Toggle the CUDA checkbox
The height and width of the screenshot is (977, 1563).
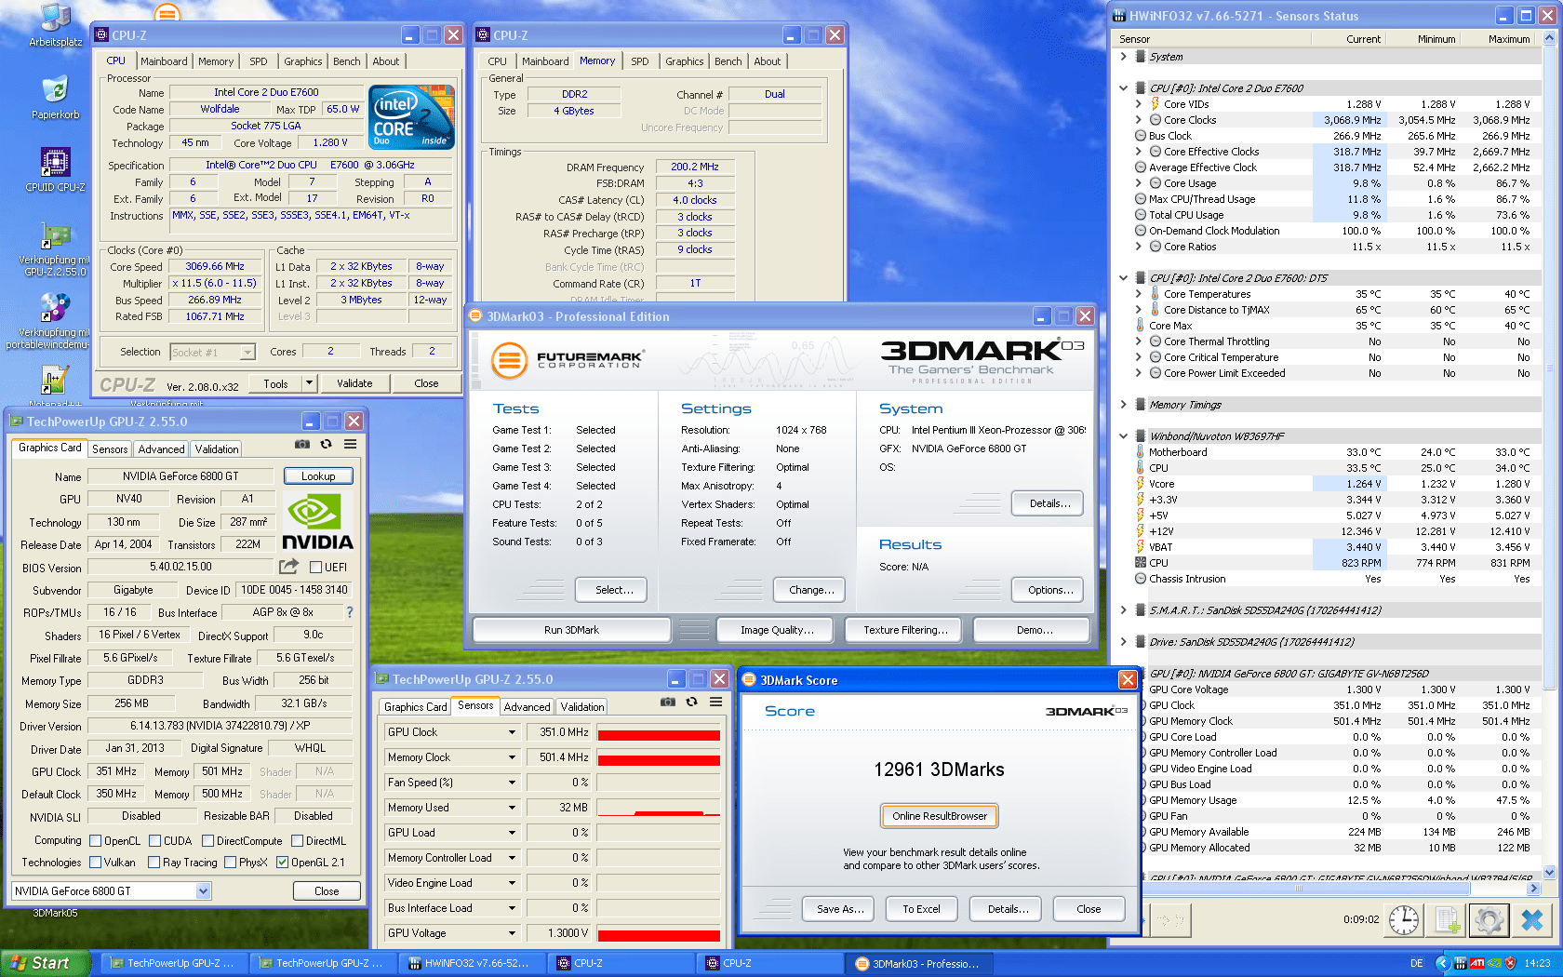click(x=154, y=840)
